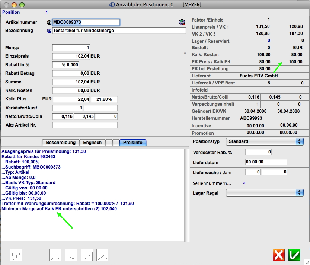Switch to the Englisch tab

coord(92,143)
